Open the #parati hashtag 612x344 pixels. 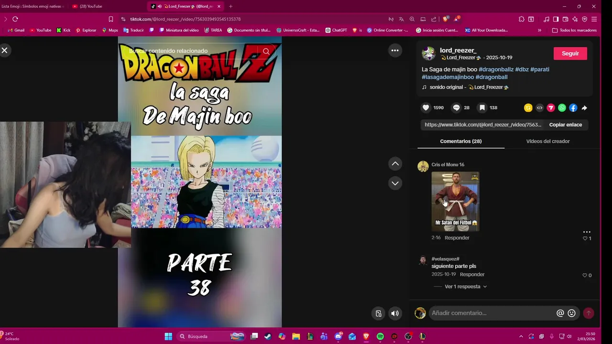coord(540,69)
